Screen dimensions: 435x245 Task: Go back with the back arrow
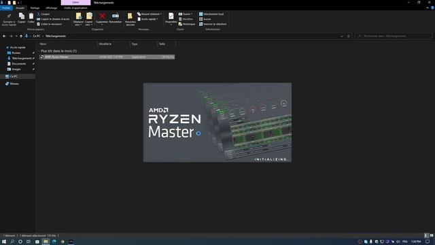tap(4, 36)
